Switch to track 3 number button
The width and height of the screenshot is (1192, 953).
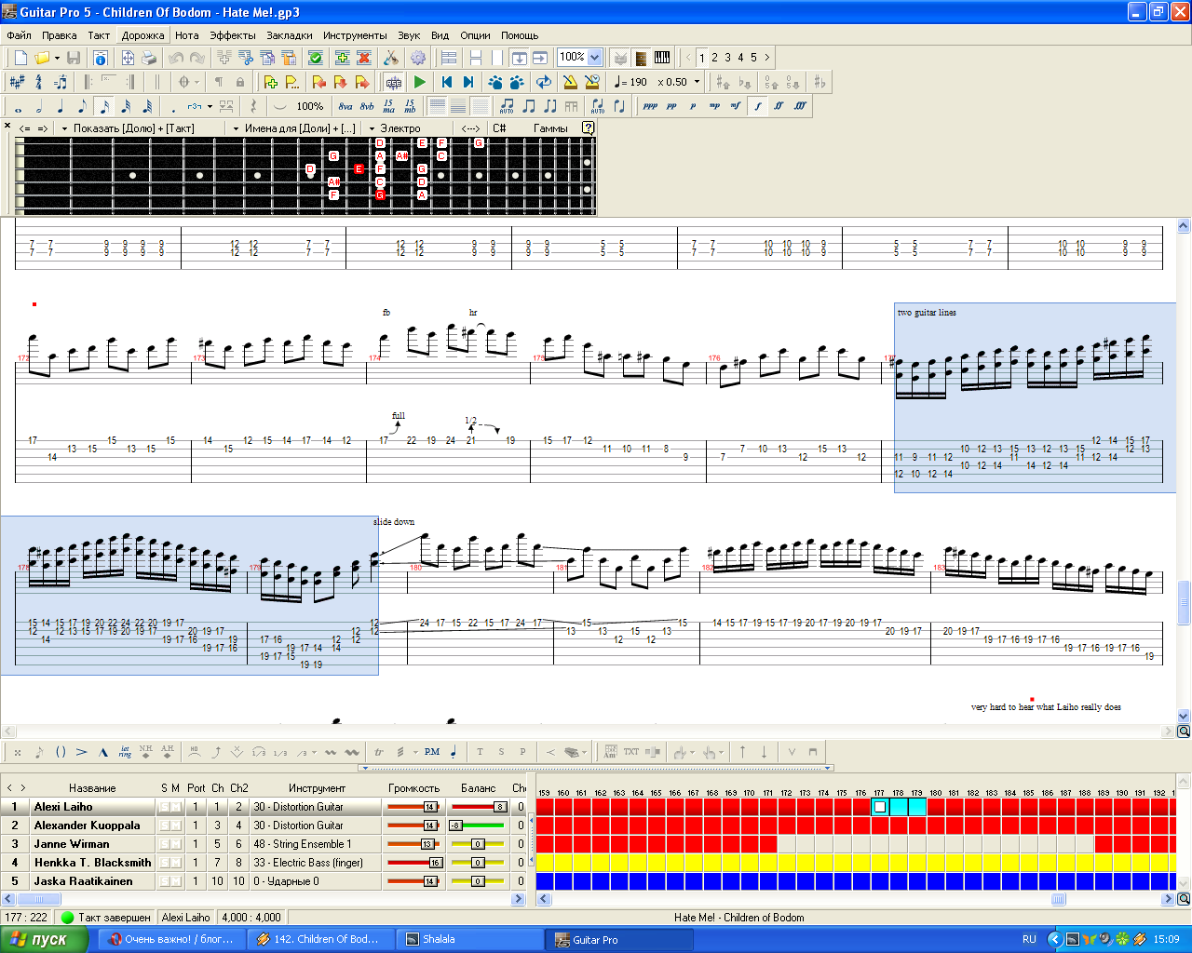(728, 58)
